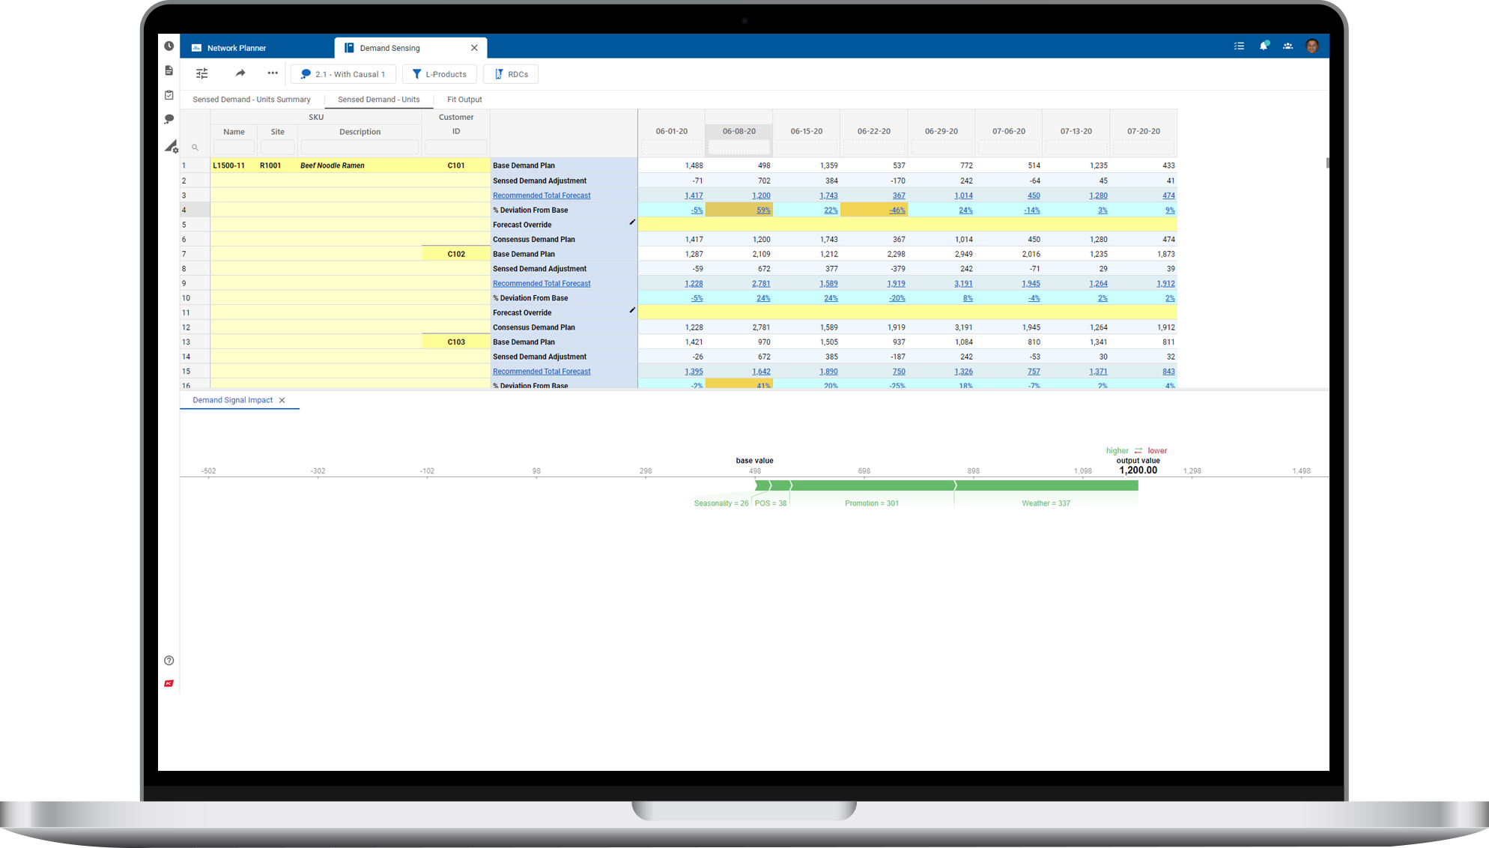Screen dimensions: 1489x848
Task: Open the Sensed Demand - Units Summary tab
Action: coord(252,100)
